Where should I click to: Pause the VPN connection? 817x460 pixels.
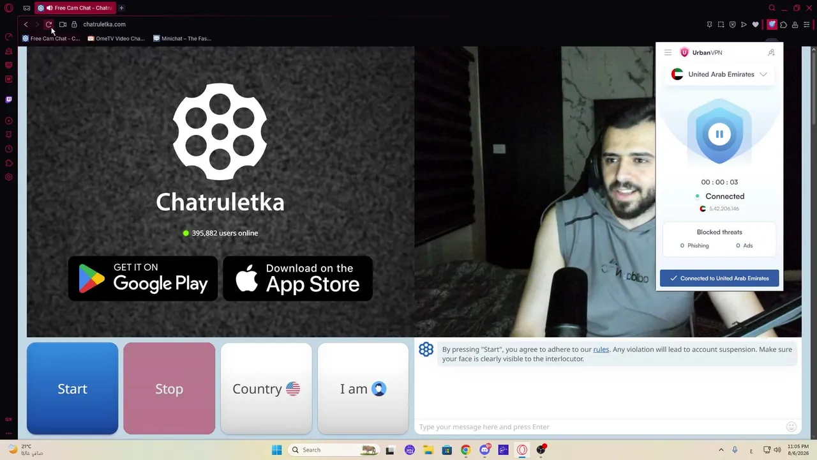[719, 134]
